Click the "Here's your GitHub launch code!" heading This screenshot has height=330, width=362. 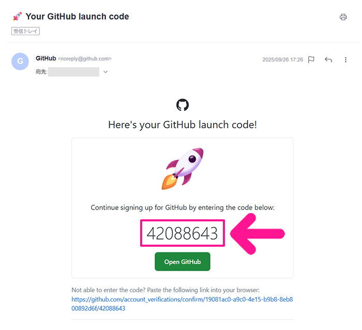point(183,125)
